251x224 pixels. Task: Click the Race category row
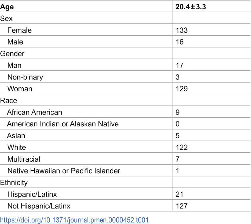[125, 101]
